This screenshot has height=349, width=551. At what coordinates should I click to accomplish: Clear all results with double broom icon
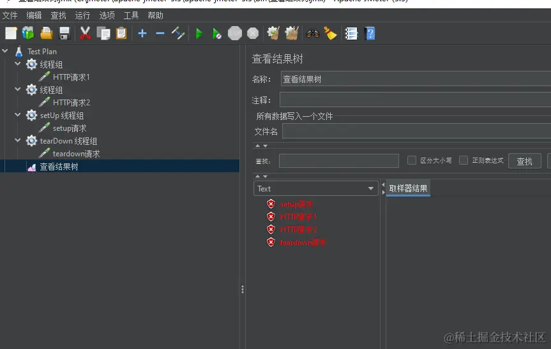pos(292,33)
